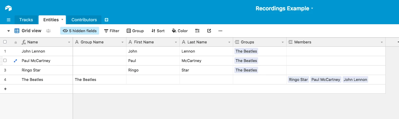Open the row height icon
Viewport: 399px width, 119px height.
[x=197, y=31]
